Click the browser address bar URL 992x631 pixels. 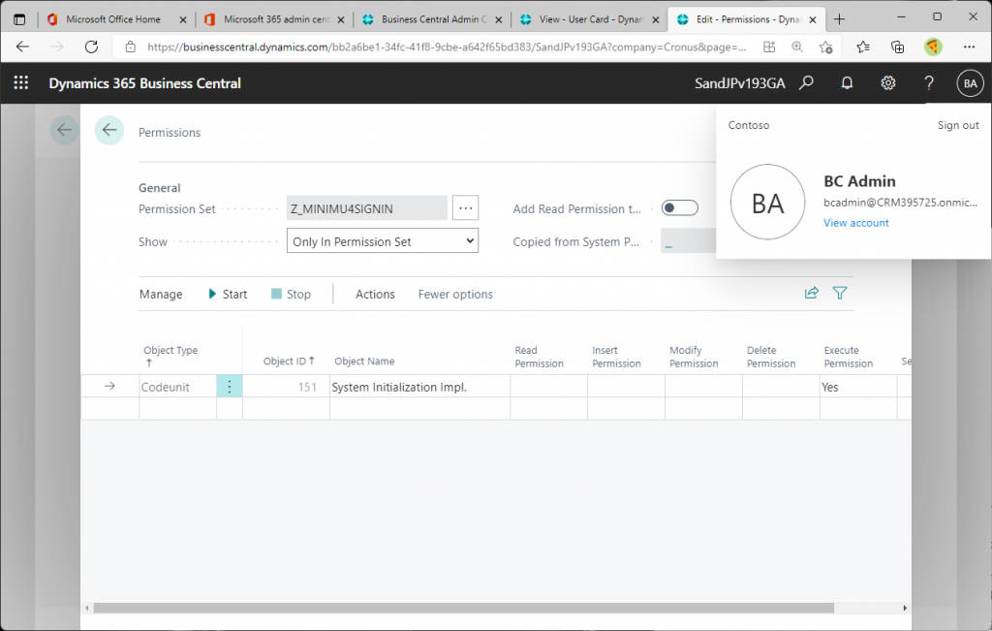(x=447, y=47)
